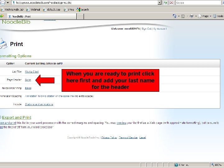The height and width of the screenshot is (168, 224).
Task: Click Citations and annotations include setting
Action: tap(39, 104)
